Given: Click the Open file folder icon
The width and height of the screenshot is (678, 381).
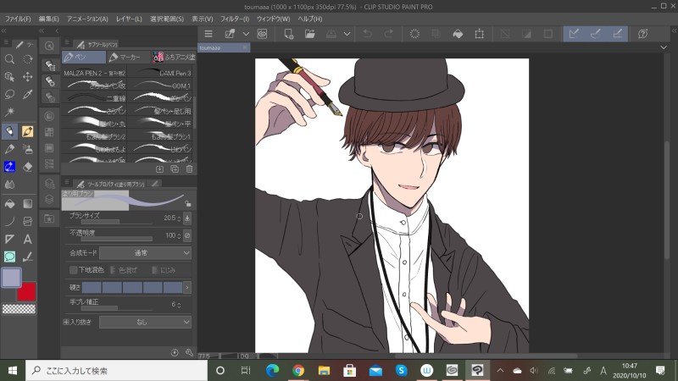Looking at the screenshot, I should click(309, 34).
